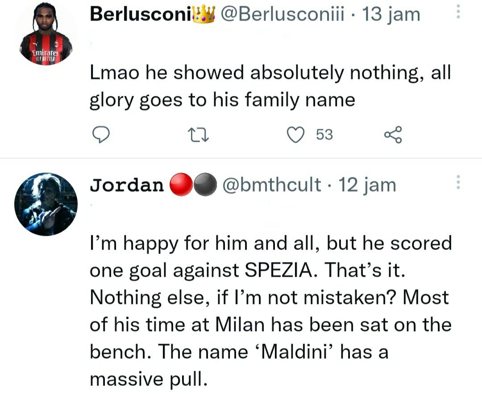Share Berlusconi's tweet via share icon
Screen dimensions: 482x394
pyautogui.click(x=393, y=135)
